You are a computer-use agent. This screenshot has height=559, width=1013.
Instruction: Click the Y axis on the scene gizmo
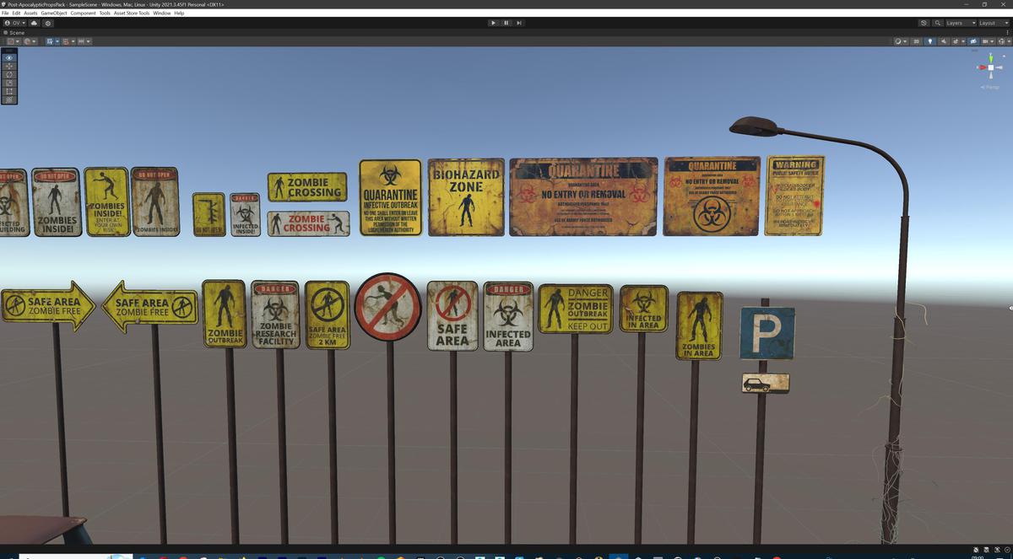(991, 58)
